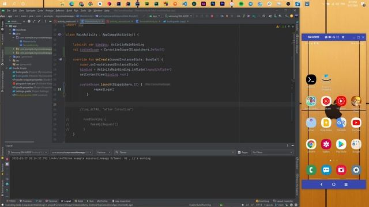
Task: Tap the Chrome app on the phone mirror
Action: point(311,144)
